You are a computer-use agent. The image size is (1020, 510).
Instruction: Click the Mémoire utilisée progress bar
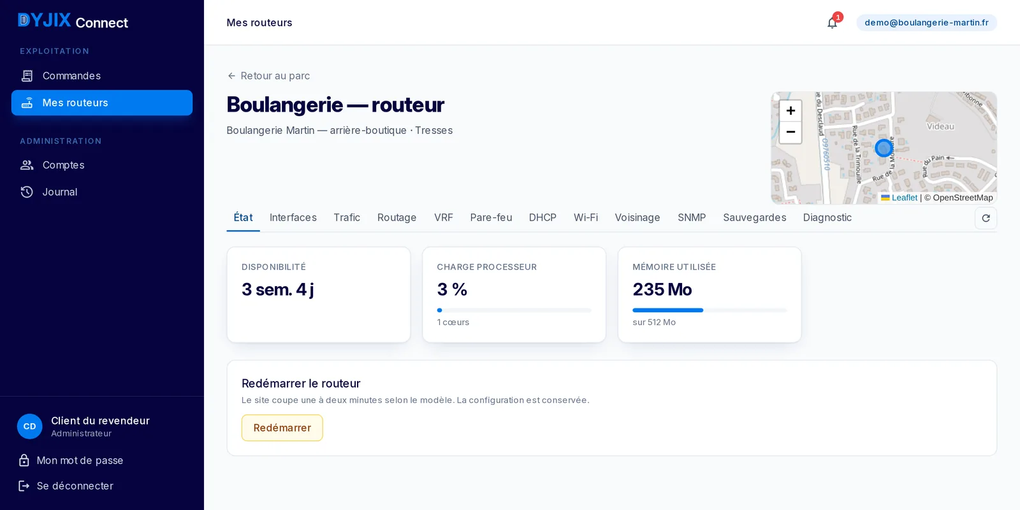710,310
